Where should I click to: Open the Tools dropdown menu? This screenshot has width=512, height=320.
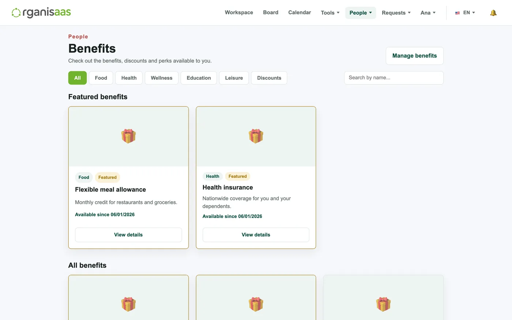[x=330, y=13]
